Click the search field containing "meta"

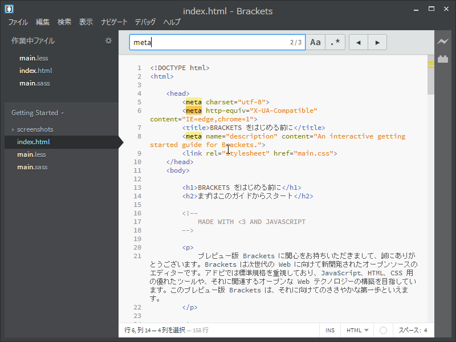[x=208, y=42]
